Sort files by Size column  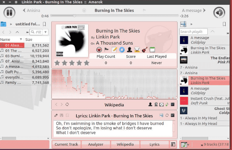(x=37, y=39)
